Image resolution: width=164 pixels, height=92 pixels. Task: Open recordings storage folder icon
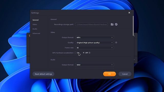[112, 25]
